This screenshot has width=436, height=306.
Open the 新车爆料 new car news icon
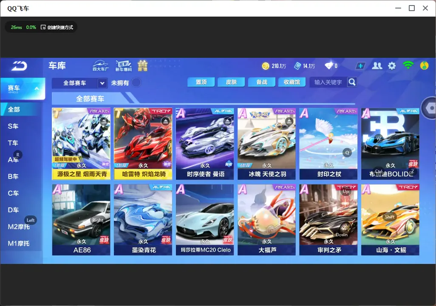tap(124, 65)
